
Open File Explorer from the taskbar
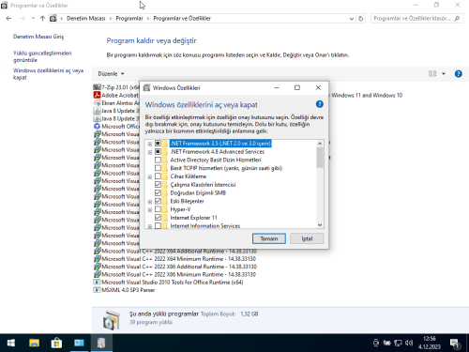point(34,343)
